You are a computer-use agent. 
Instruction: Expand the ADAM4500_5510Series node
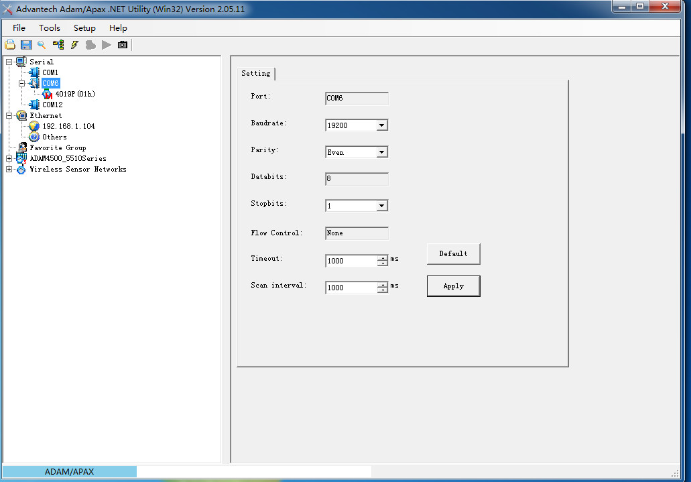coord(9,158)
